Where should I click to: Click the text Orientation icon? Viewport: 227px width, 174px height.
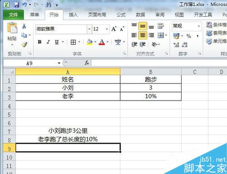coord(154,44)
